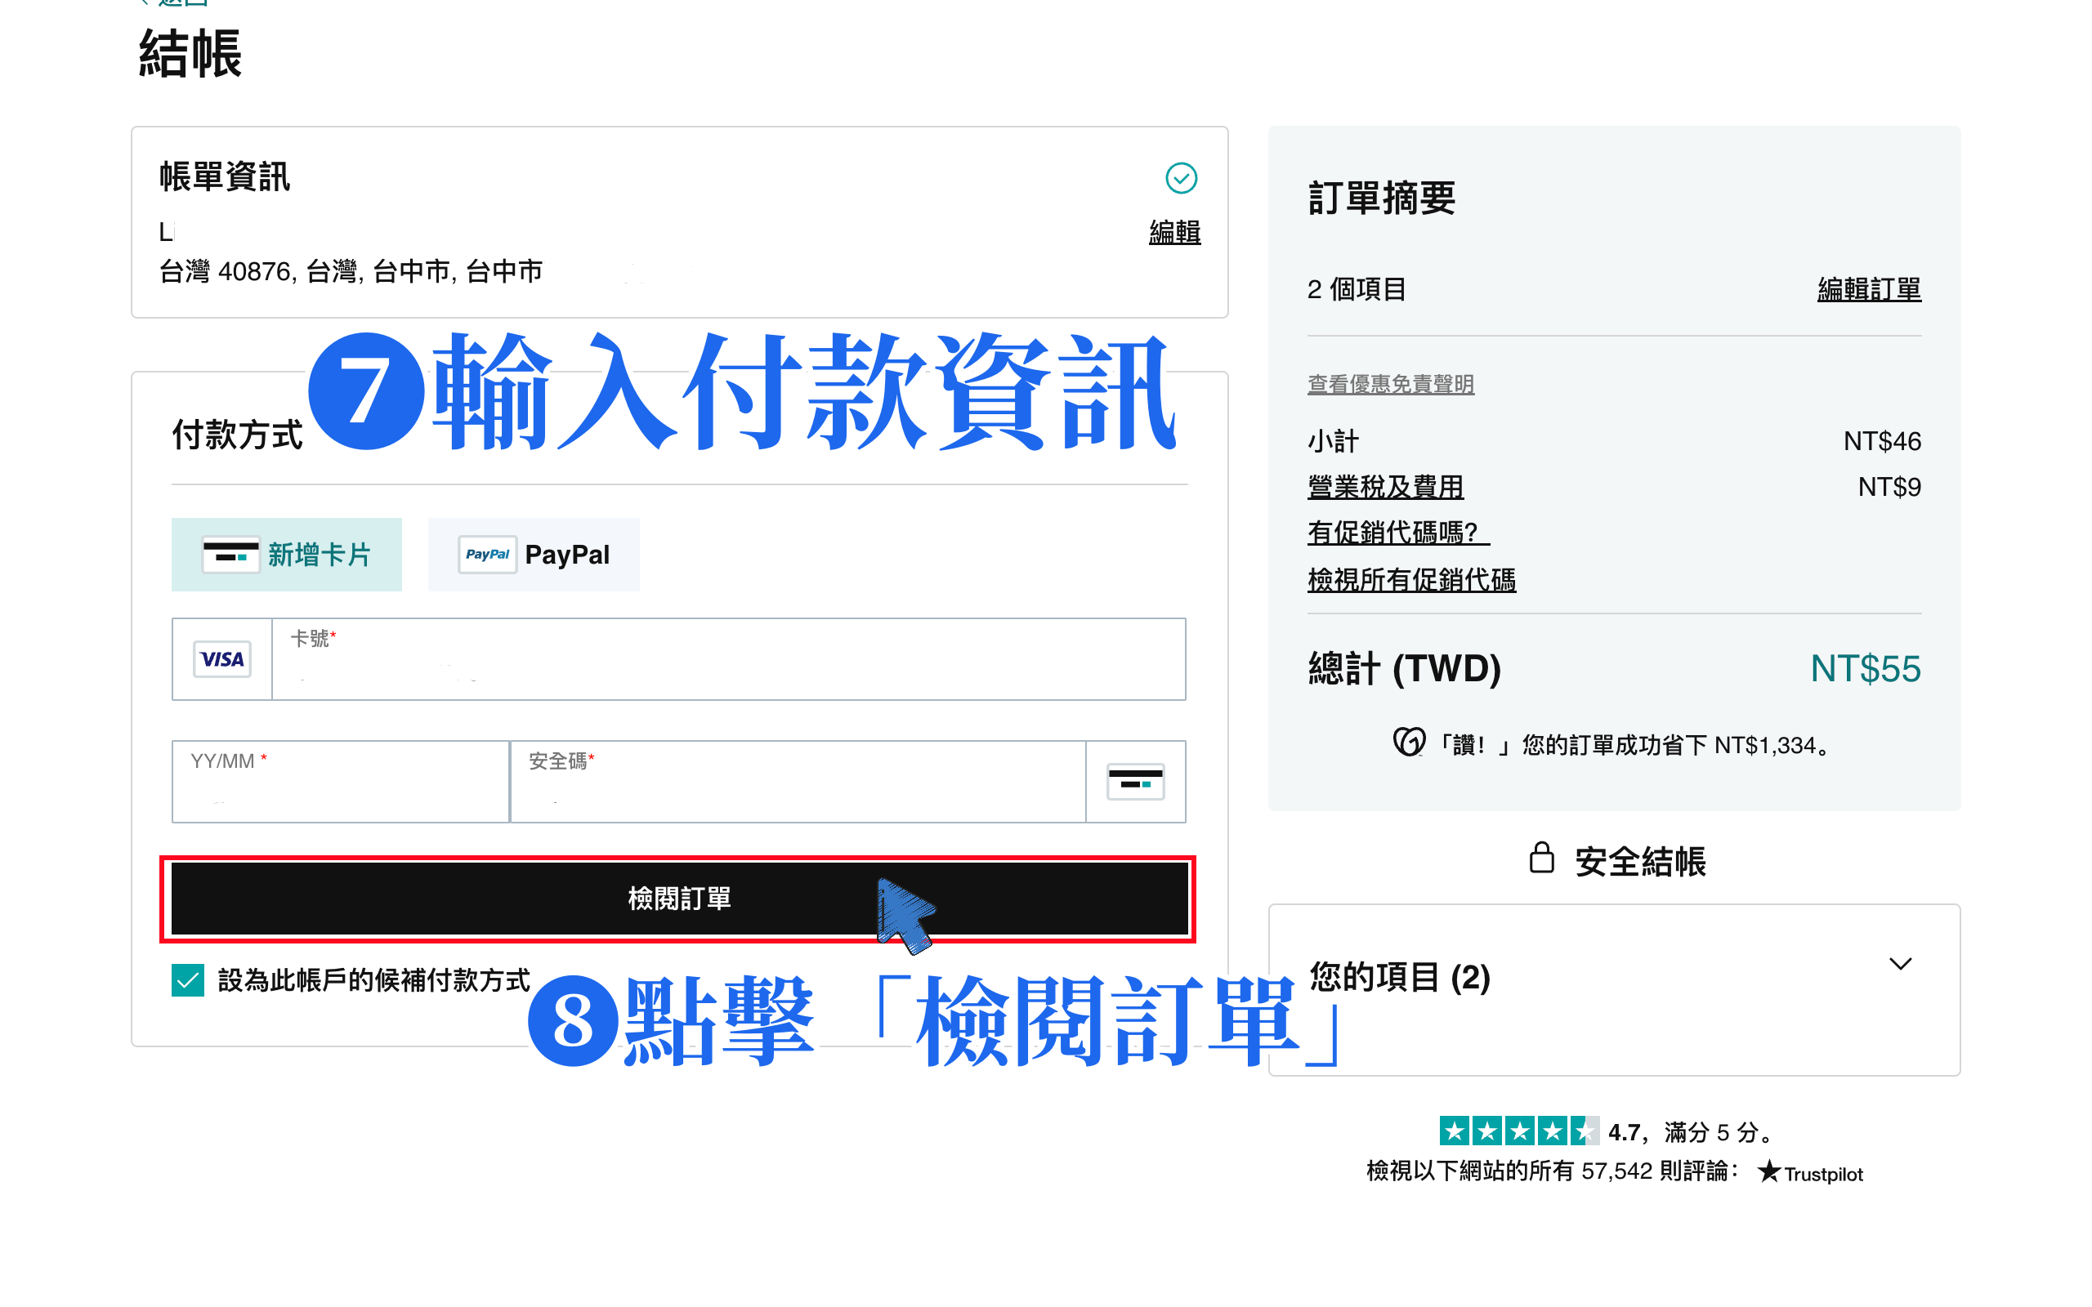
Task: Toggle the 設為此帳戶的候補付款方式 checkbox
Action: [188, 979]
